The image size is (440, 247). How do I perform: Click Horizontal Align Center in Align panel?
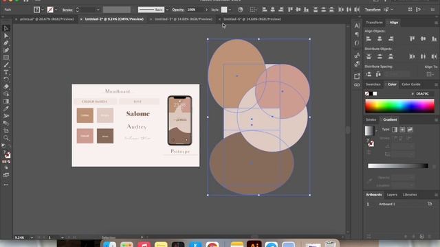[x=379, y=38]
